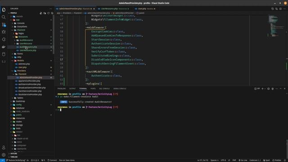Click AdminPanelProvider.php in breadcrumb
This screenshot has height=162, width=288.
[99, 13]
